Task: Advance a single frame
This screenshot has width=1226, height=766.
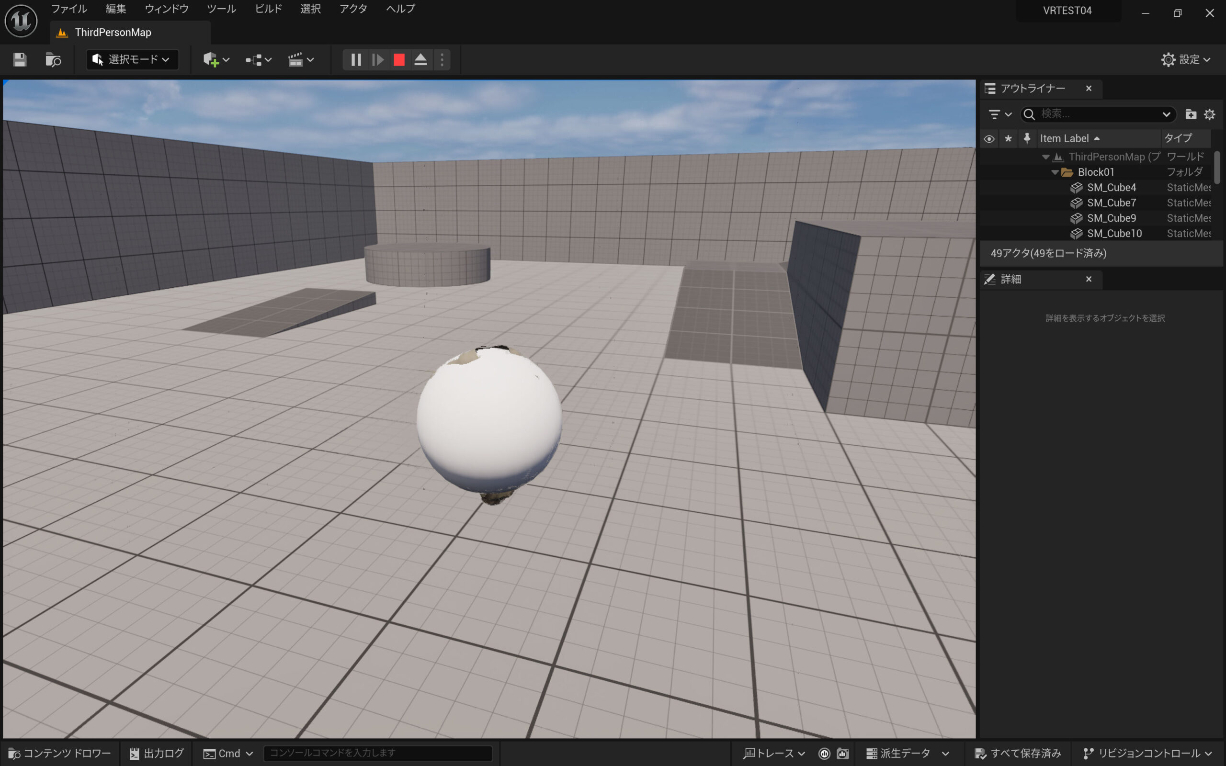Action: [377, 60]
